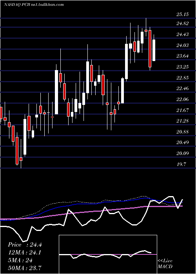Select the 20.49 price axis label

pos(183,142)
